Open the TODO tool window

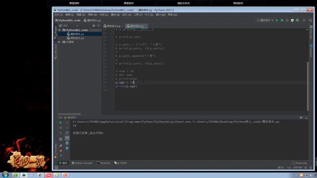click(x=120, y=163)
